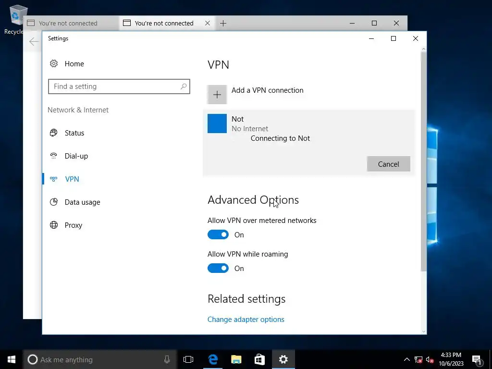Click the search magnifier icon
The image size is (492, 369).
click(x=184, y=86)
